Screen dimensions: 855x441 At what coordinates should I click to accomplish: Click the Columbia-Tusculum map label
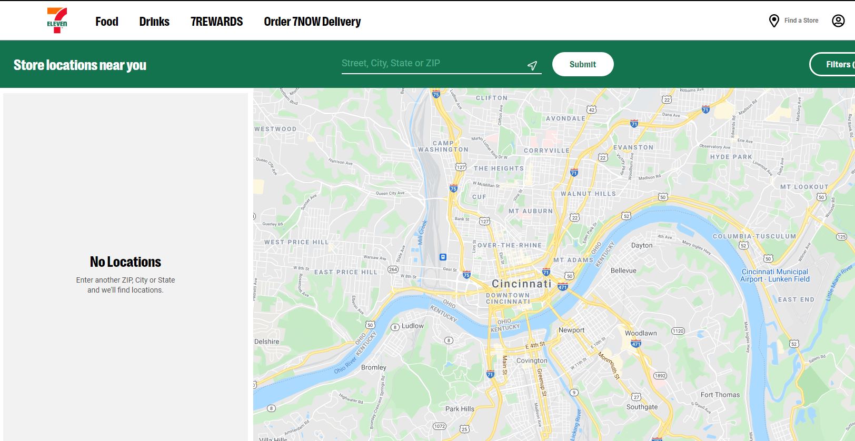(754, 236)
